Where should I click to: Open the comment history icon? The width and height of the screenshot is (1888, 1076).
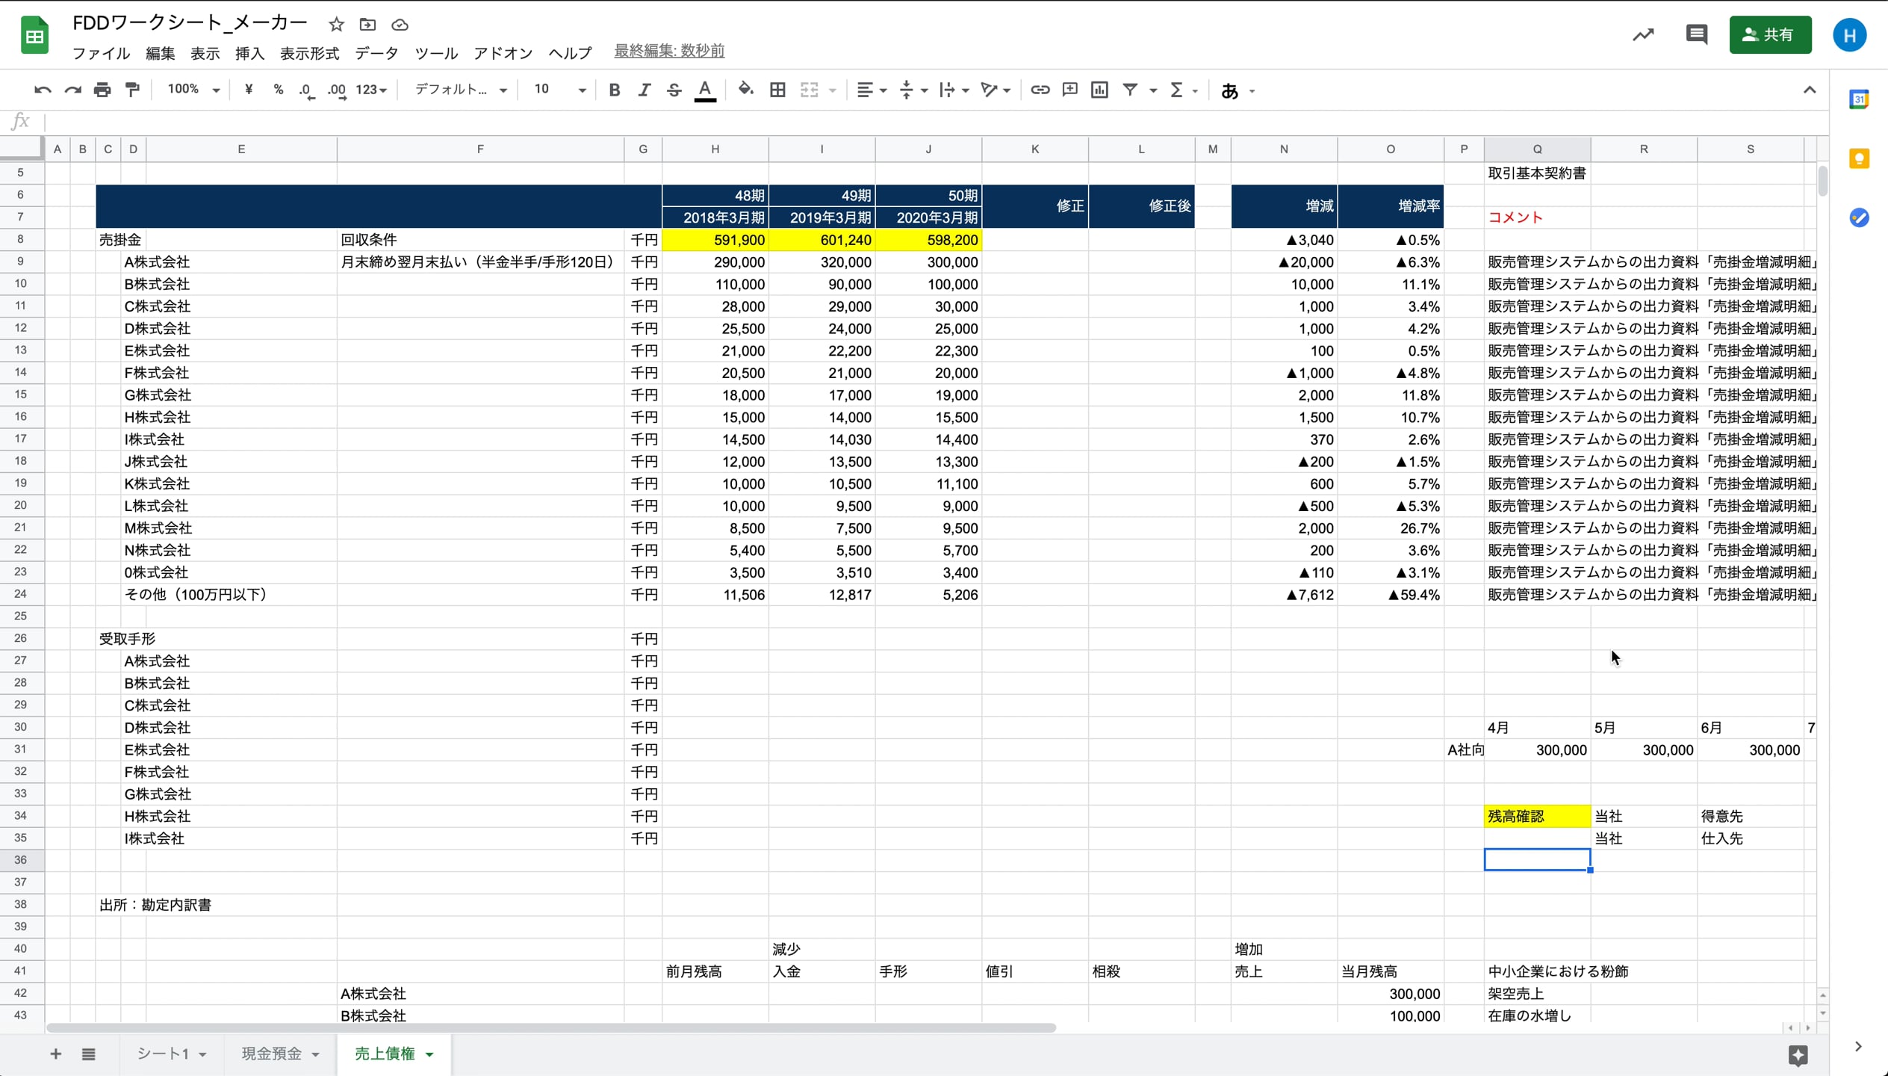point(1696,35)
